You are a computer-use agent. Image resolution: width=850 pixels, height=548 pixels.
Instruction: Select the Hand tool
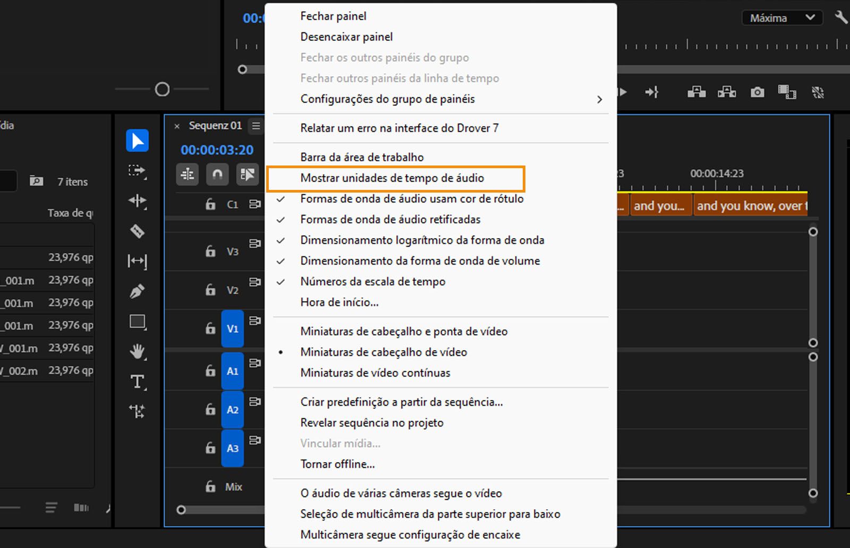click(x=137, y=351)
